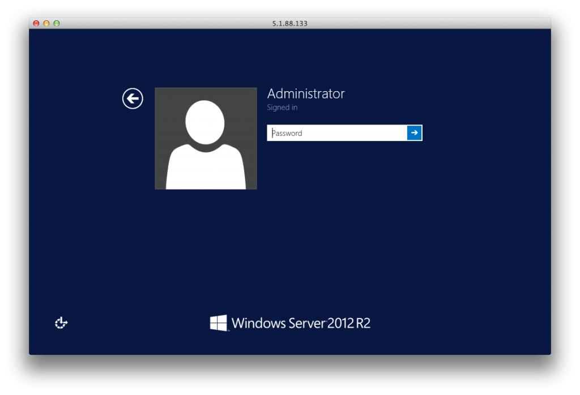
Task: Maximize the window with the green button
Action: (57, 23)
